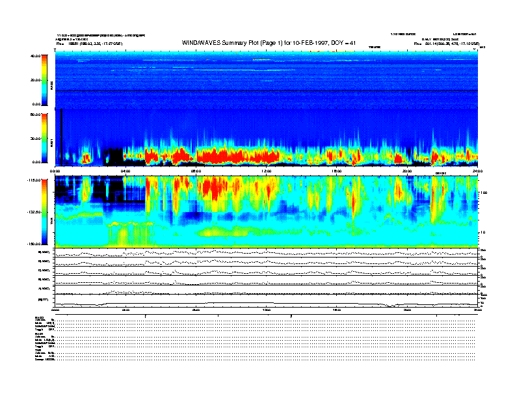Viewport: 515px width, 398px height.
Task: Click the 20:00 label under the middle spectrogram
Action: pyautogui.click(x=407, y=171)
